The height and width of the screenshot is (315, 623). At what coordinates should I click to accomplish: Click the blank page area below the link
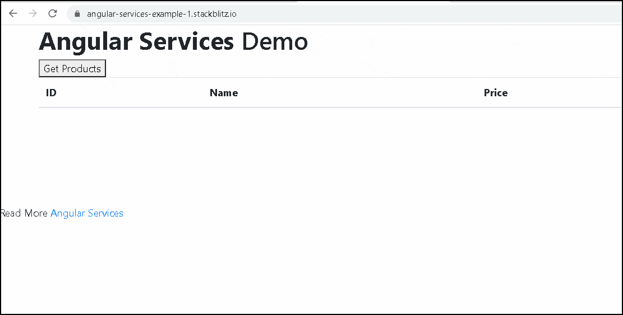tap(308, 263)
